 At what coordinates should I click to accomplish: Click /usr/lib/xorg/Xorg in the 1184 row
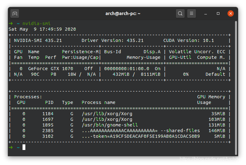tap(107, 114)
